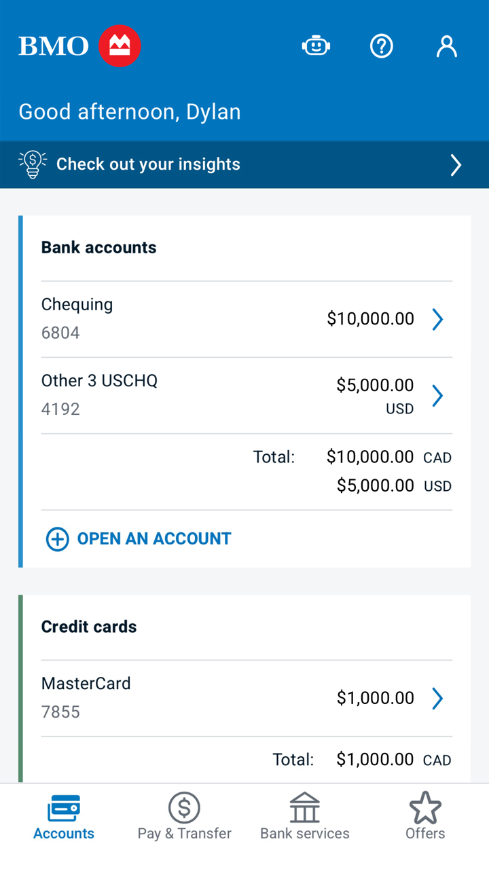
Task: Tap the help question mark icon
Action: click(x=382, y=46)
